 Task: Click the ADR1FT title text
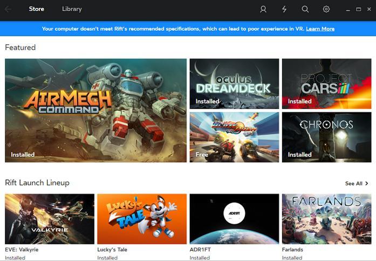pos(200,250)
